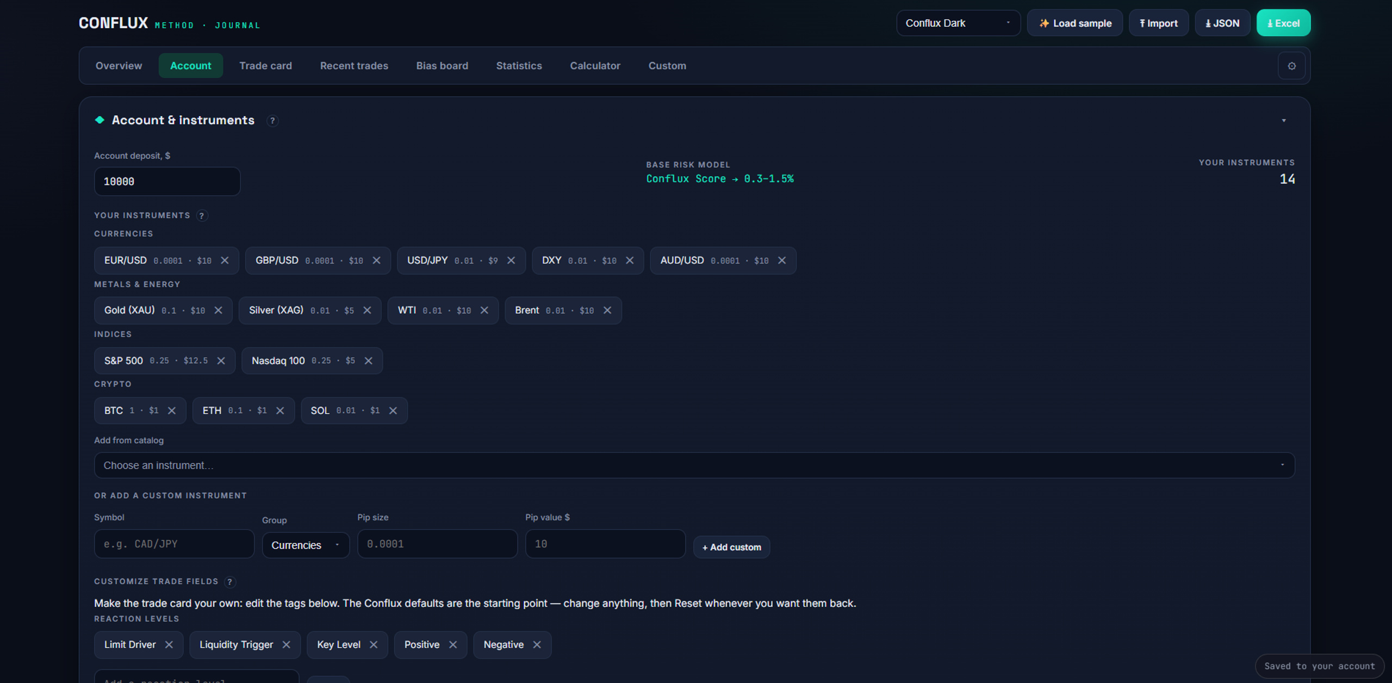
Task: Remove the Gold (XAU) instrument chip
Action: (218, 311)
